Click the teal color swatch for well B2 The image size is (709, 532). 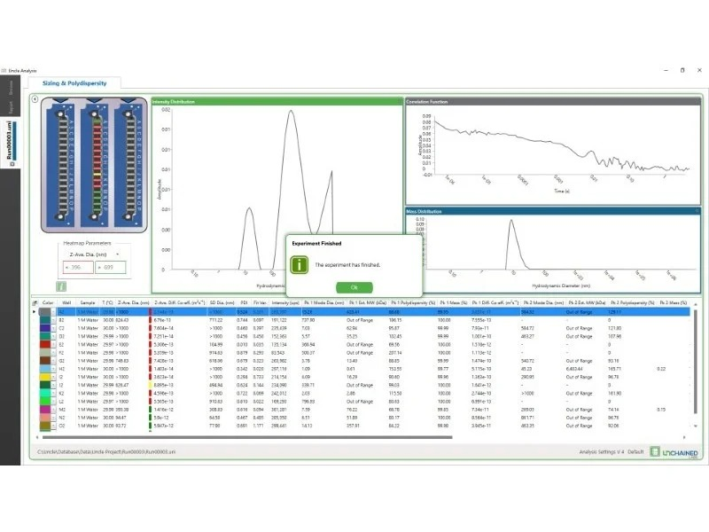[x=45, y=320]
